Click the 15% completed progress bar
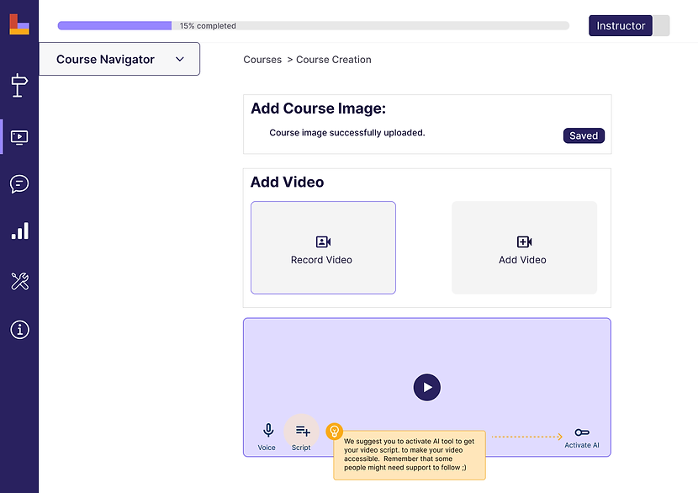Viewport: 698px width, 493px height. pyautogui.click(x=314, y=26)
